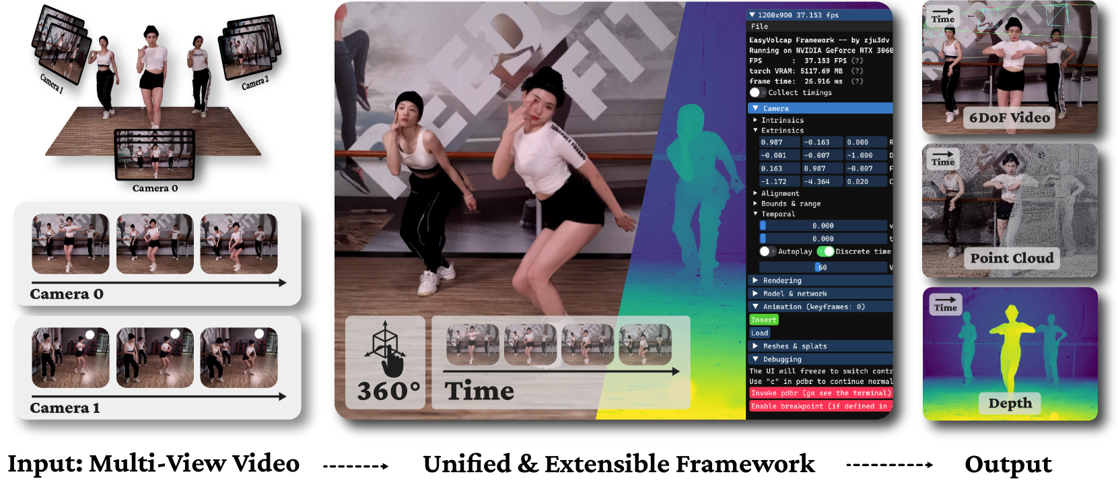
Task: Click the extrinsics cell showing -1.000
Action: pyautogui.click(x=865, y=155)
